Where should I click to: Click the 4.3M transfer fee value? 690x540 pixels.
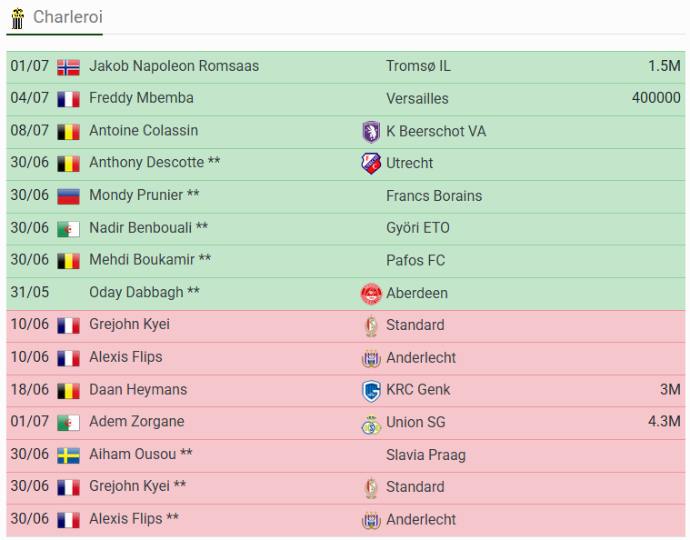(665, 422)
